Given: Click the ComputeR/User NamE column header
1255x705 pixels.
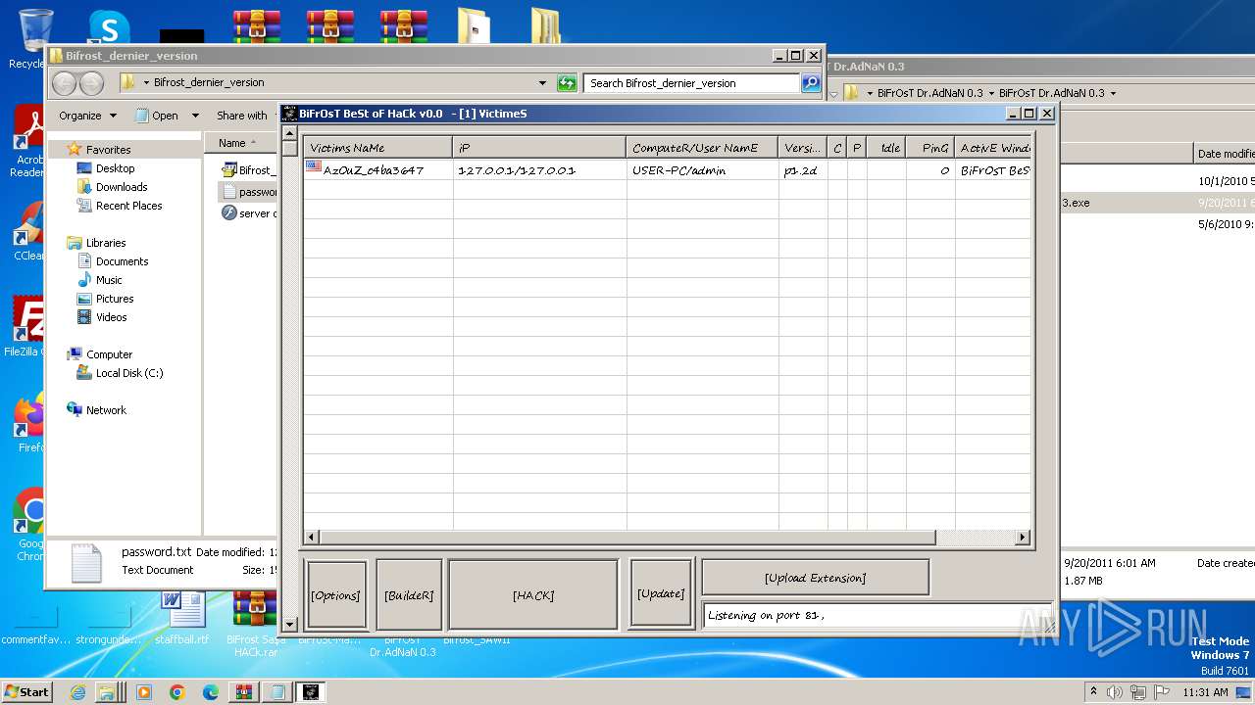Looking at the screenshot, I should [703, 148].
